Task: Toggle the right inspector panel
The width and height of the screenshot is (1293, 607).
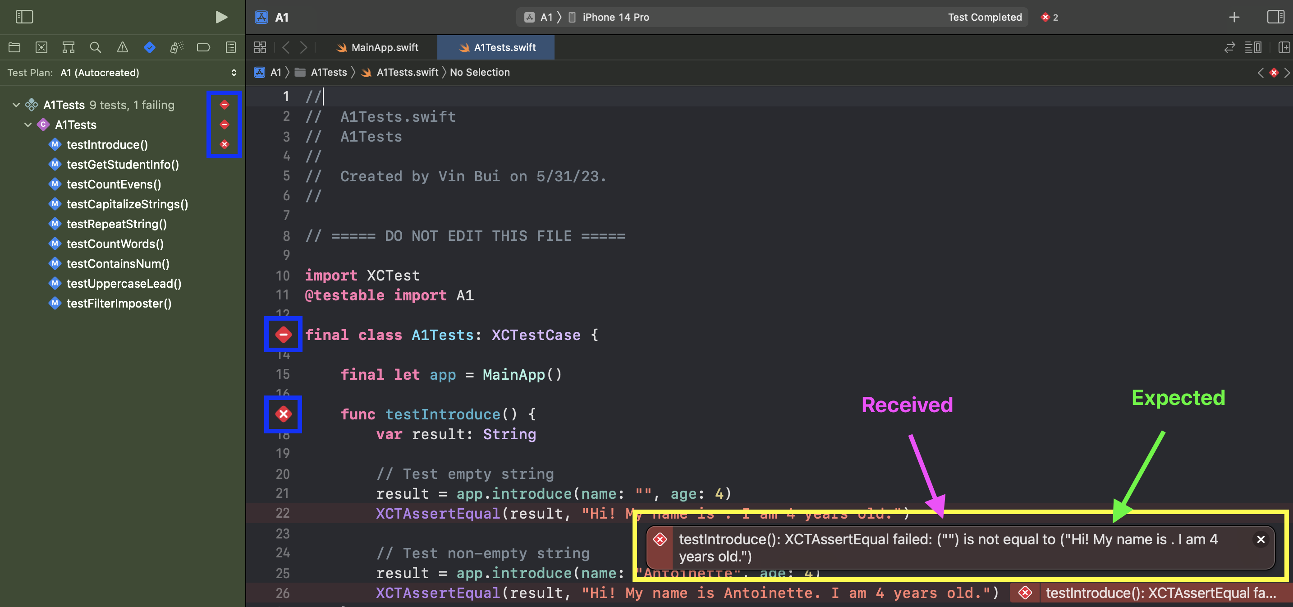Action: (1275, 17)
